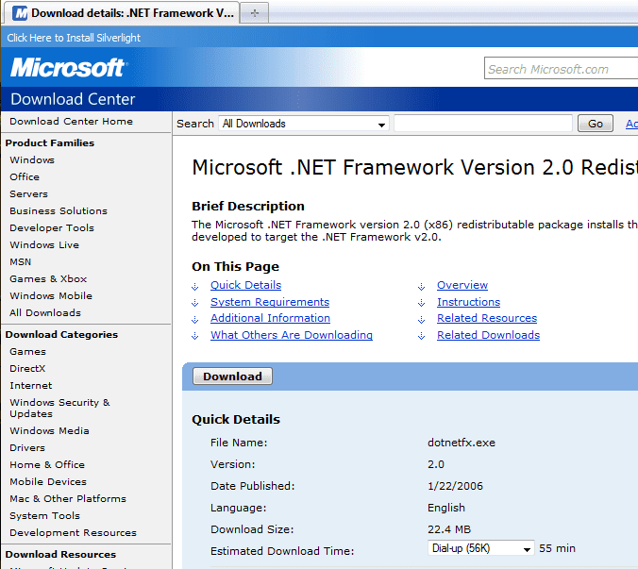Click the Download Center search text box

coord(483,124)
